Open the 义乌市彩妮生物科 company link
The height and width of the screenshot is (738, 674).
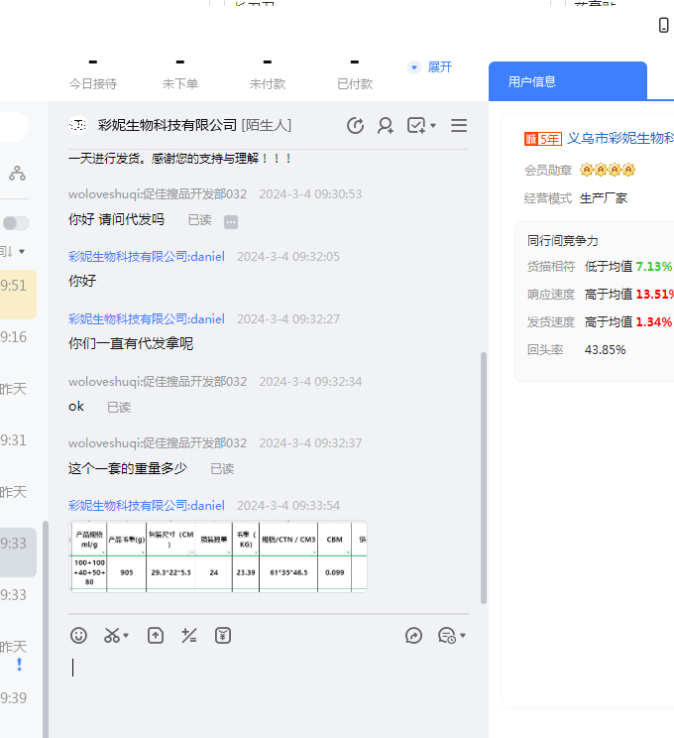(x=619, y=139)
